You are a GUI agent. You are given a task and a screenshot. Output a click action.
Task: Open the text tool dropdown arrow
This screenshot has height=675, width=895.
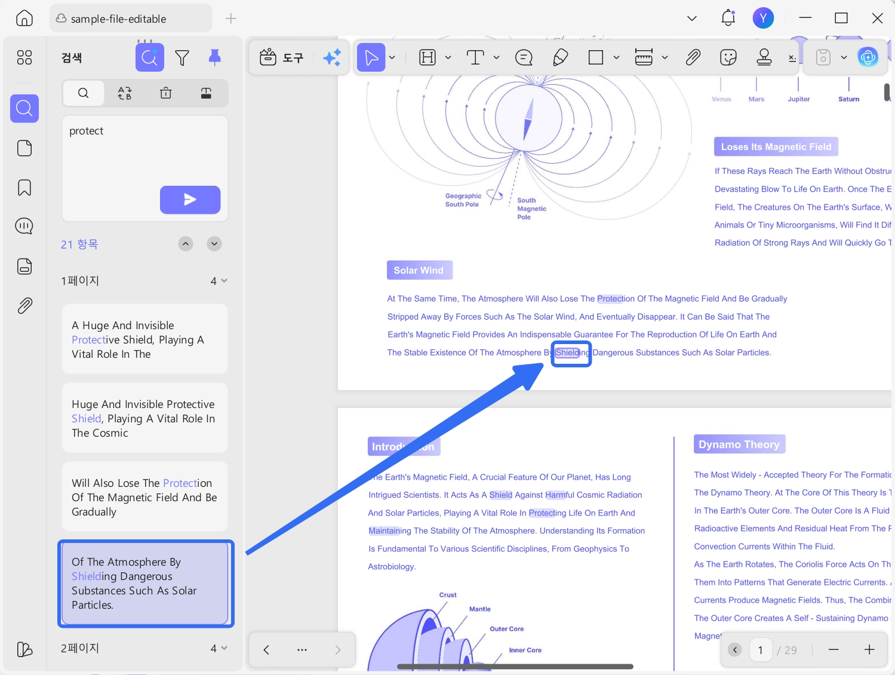[496, 57]
